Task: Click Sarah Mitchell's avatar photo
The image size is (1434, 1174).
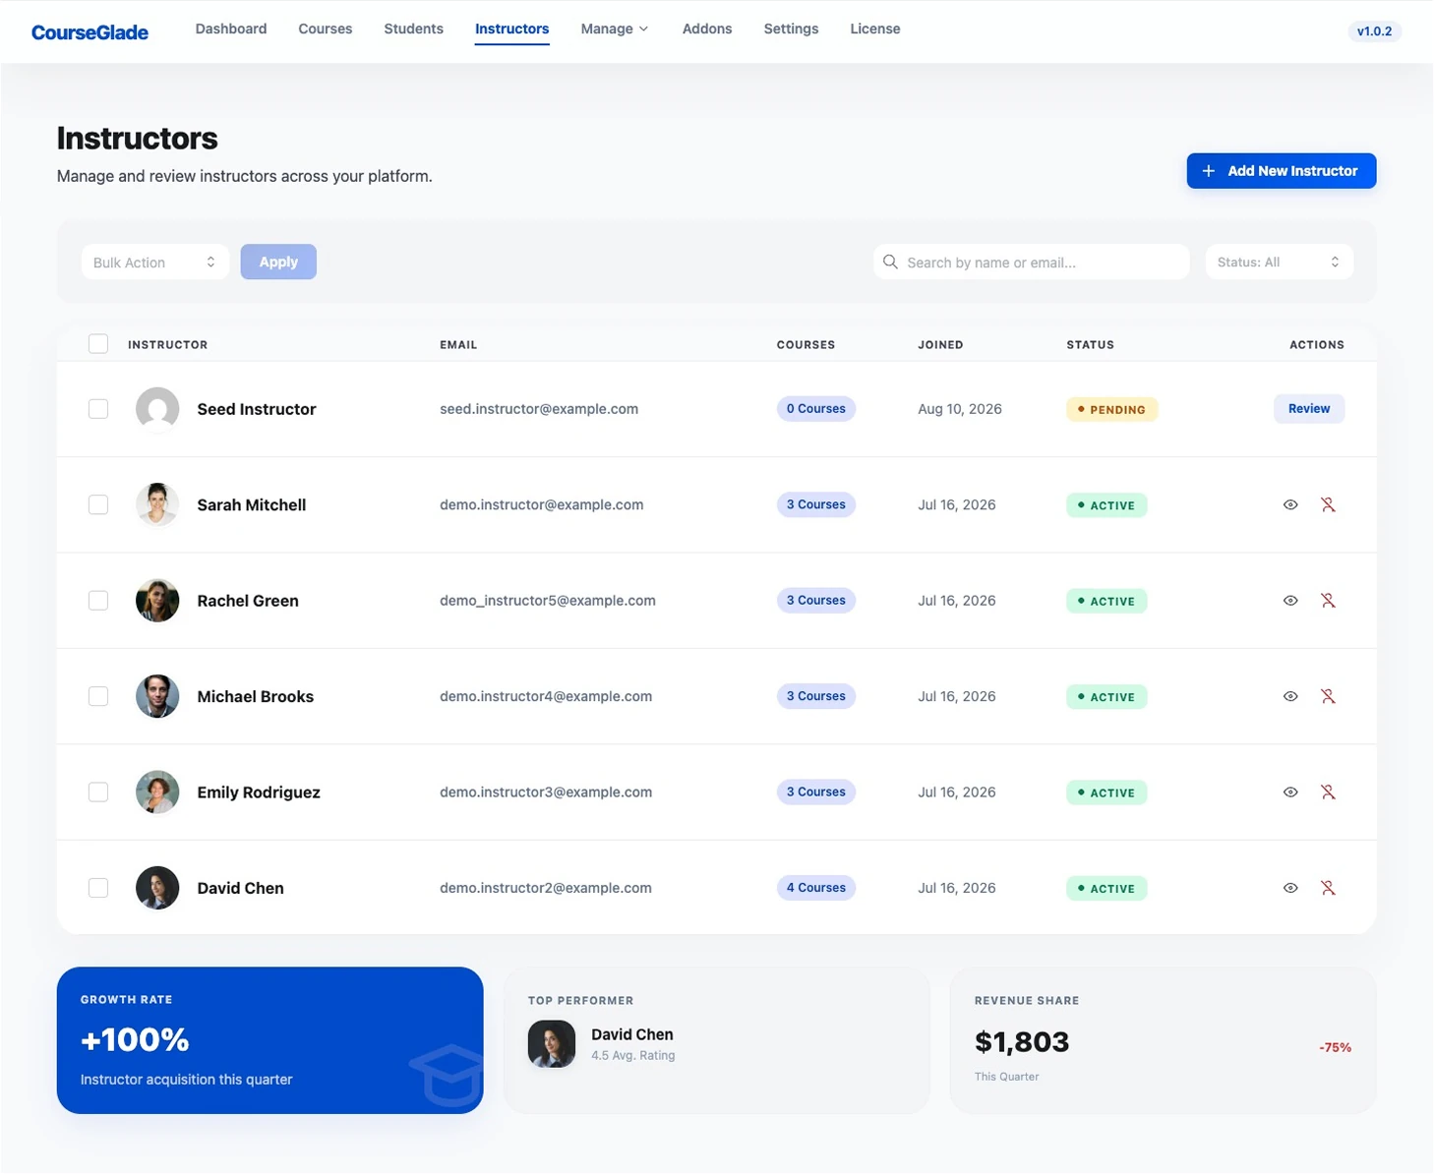Action: [x=157, y=504]
